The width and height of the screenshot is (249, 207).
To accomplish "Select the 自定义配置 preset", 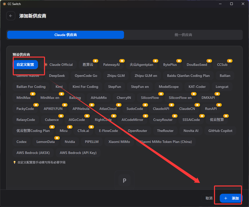I will point(25,65).
